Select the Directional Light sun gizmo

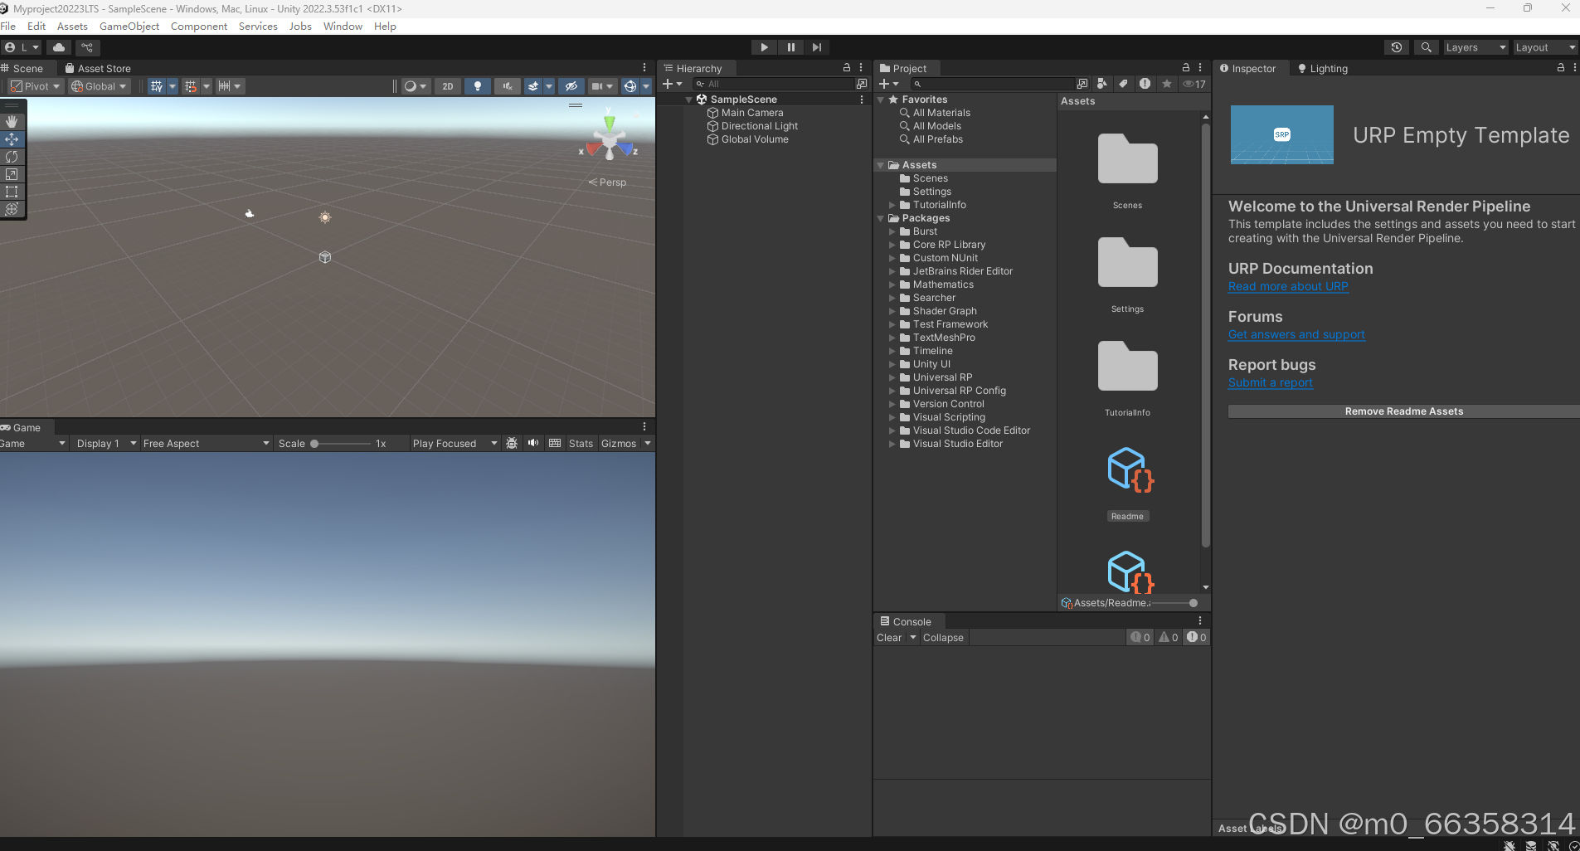pos(325,217)
